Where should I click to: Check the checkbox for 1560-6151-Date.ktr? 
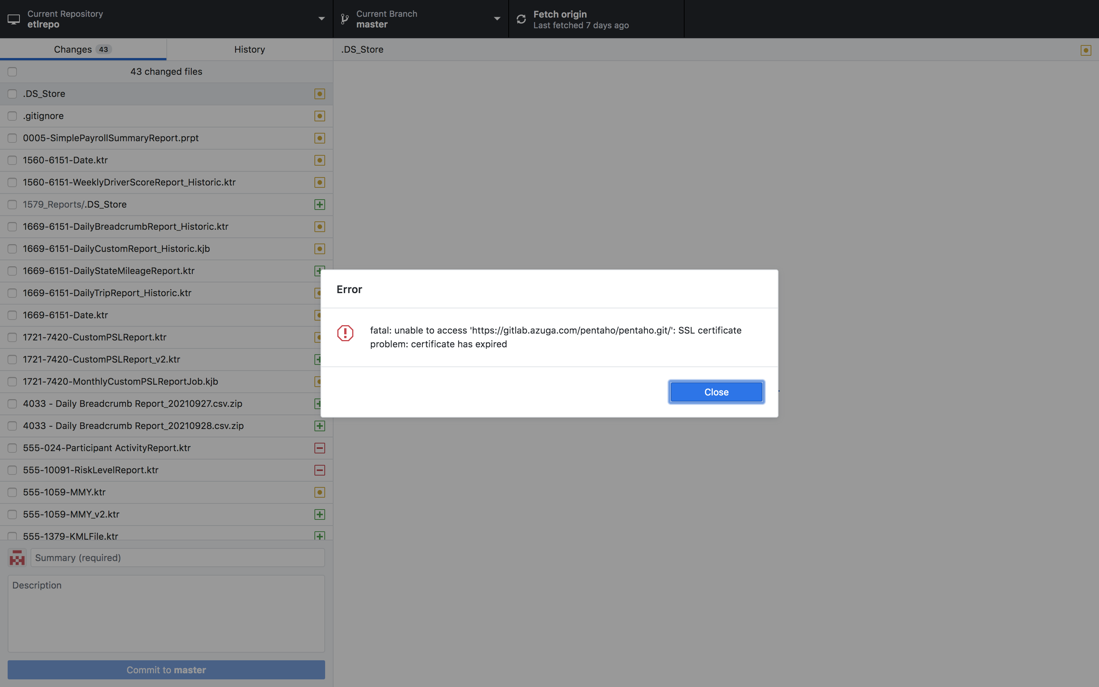(12, 160)
